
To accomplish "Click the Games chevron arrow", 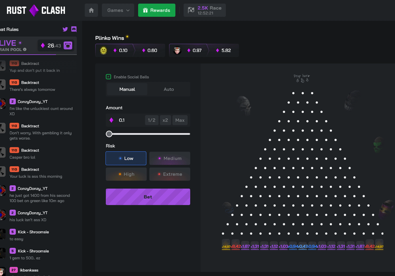I will point(128,10).
